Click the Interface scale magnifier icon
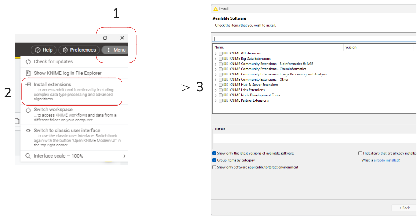The height and width of the screenshot is (219, 420). coord(28,156)
